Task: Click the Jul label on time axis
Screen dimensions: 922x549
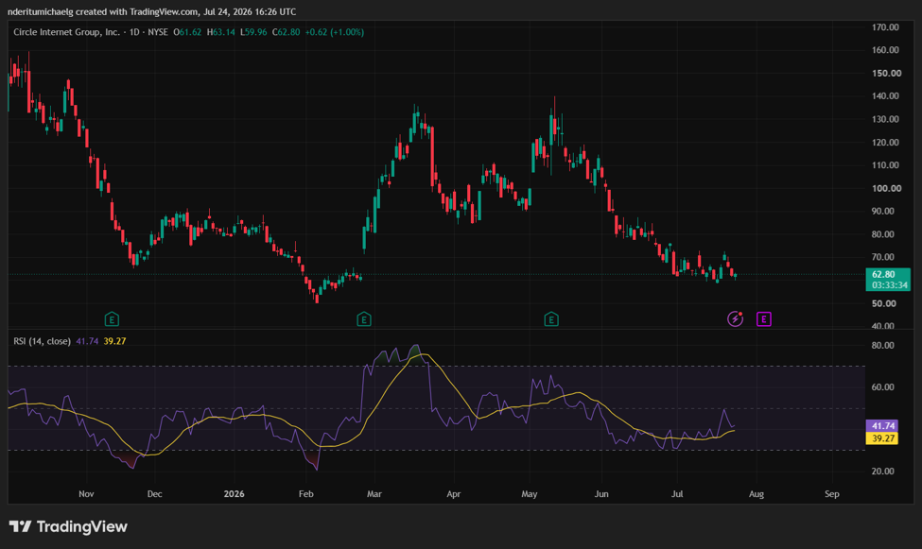Action: (x=677, y=494)
